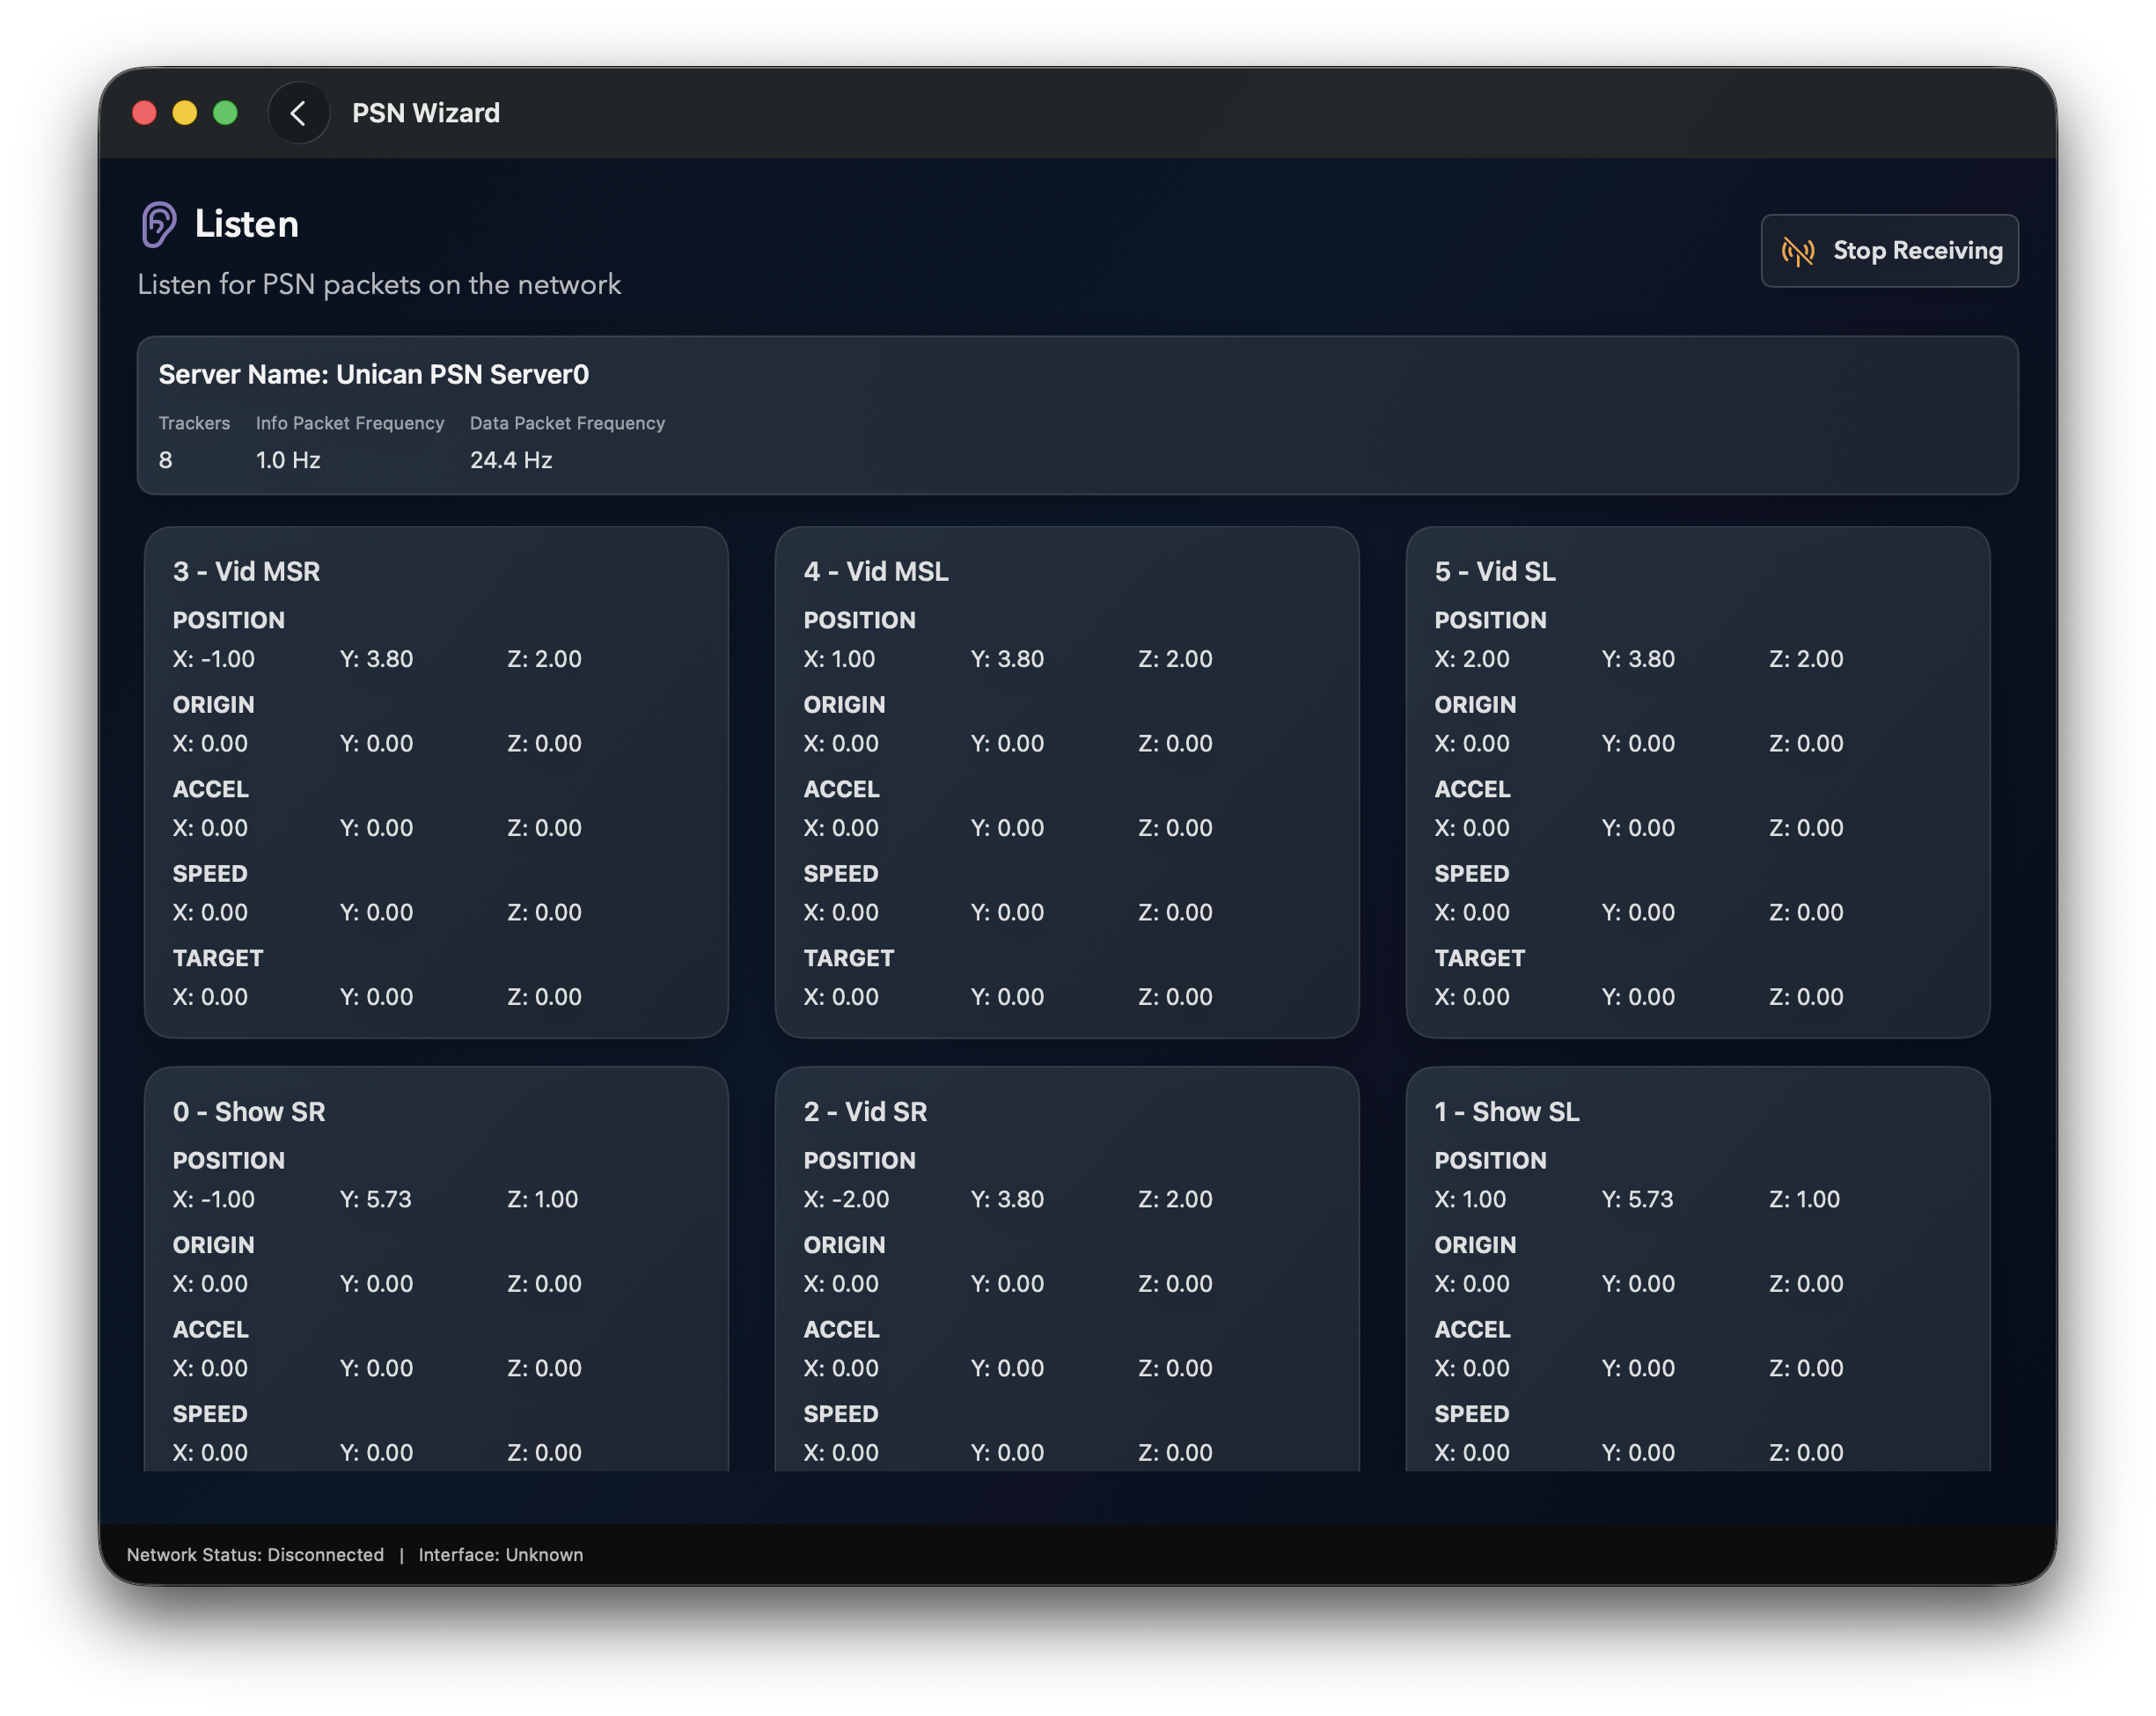Minimize window with yellow button
2156x1716 pixels.
click(x=185, y=113)
